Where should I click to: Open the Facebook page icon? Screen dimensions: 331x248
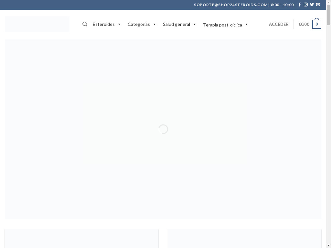coord(300,5)
